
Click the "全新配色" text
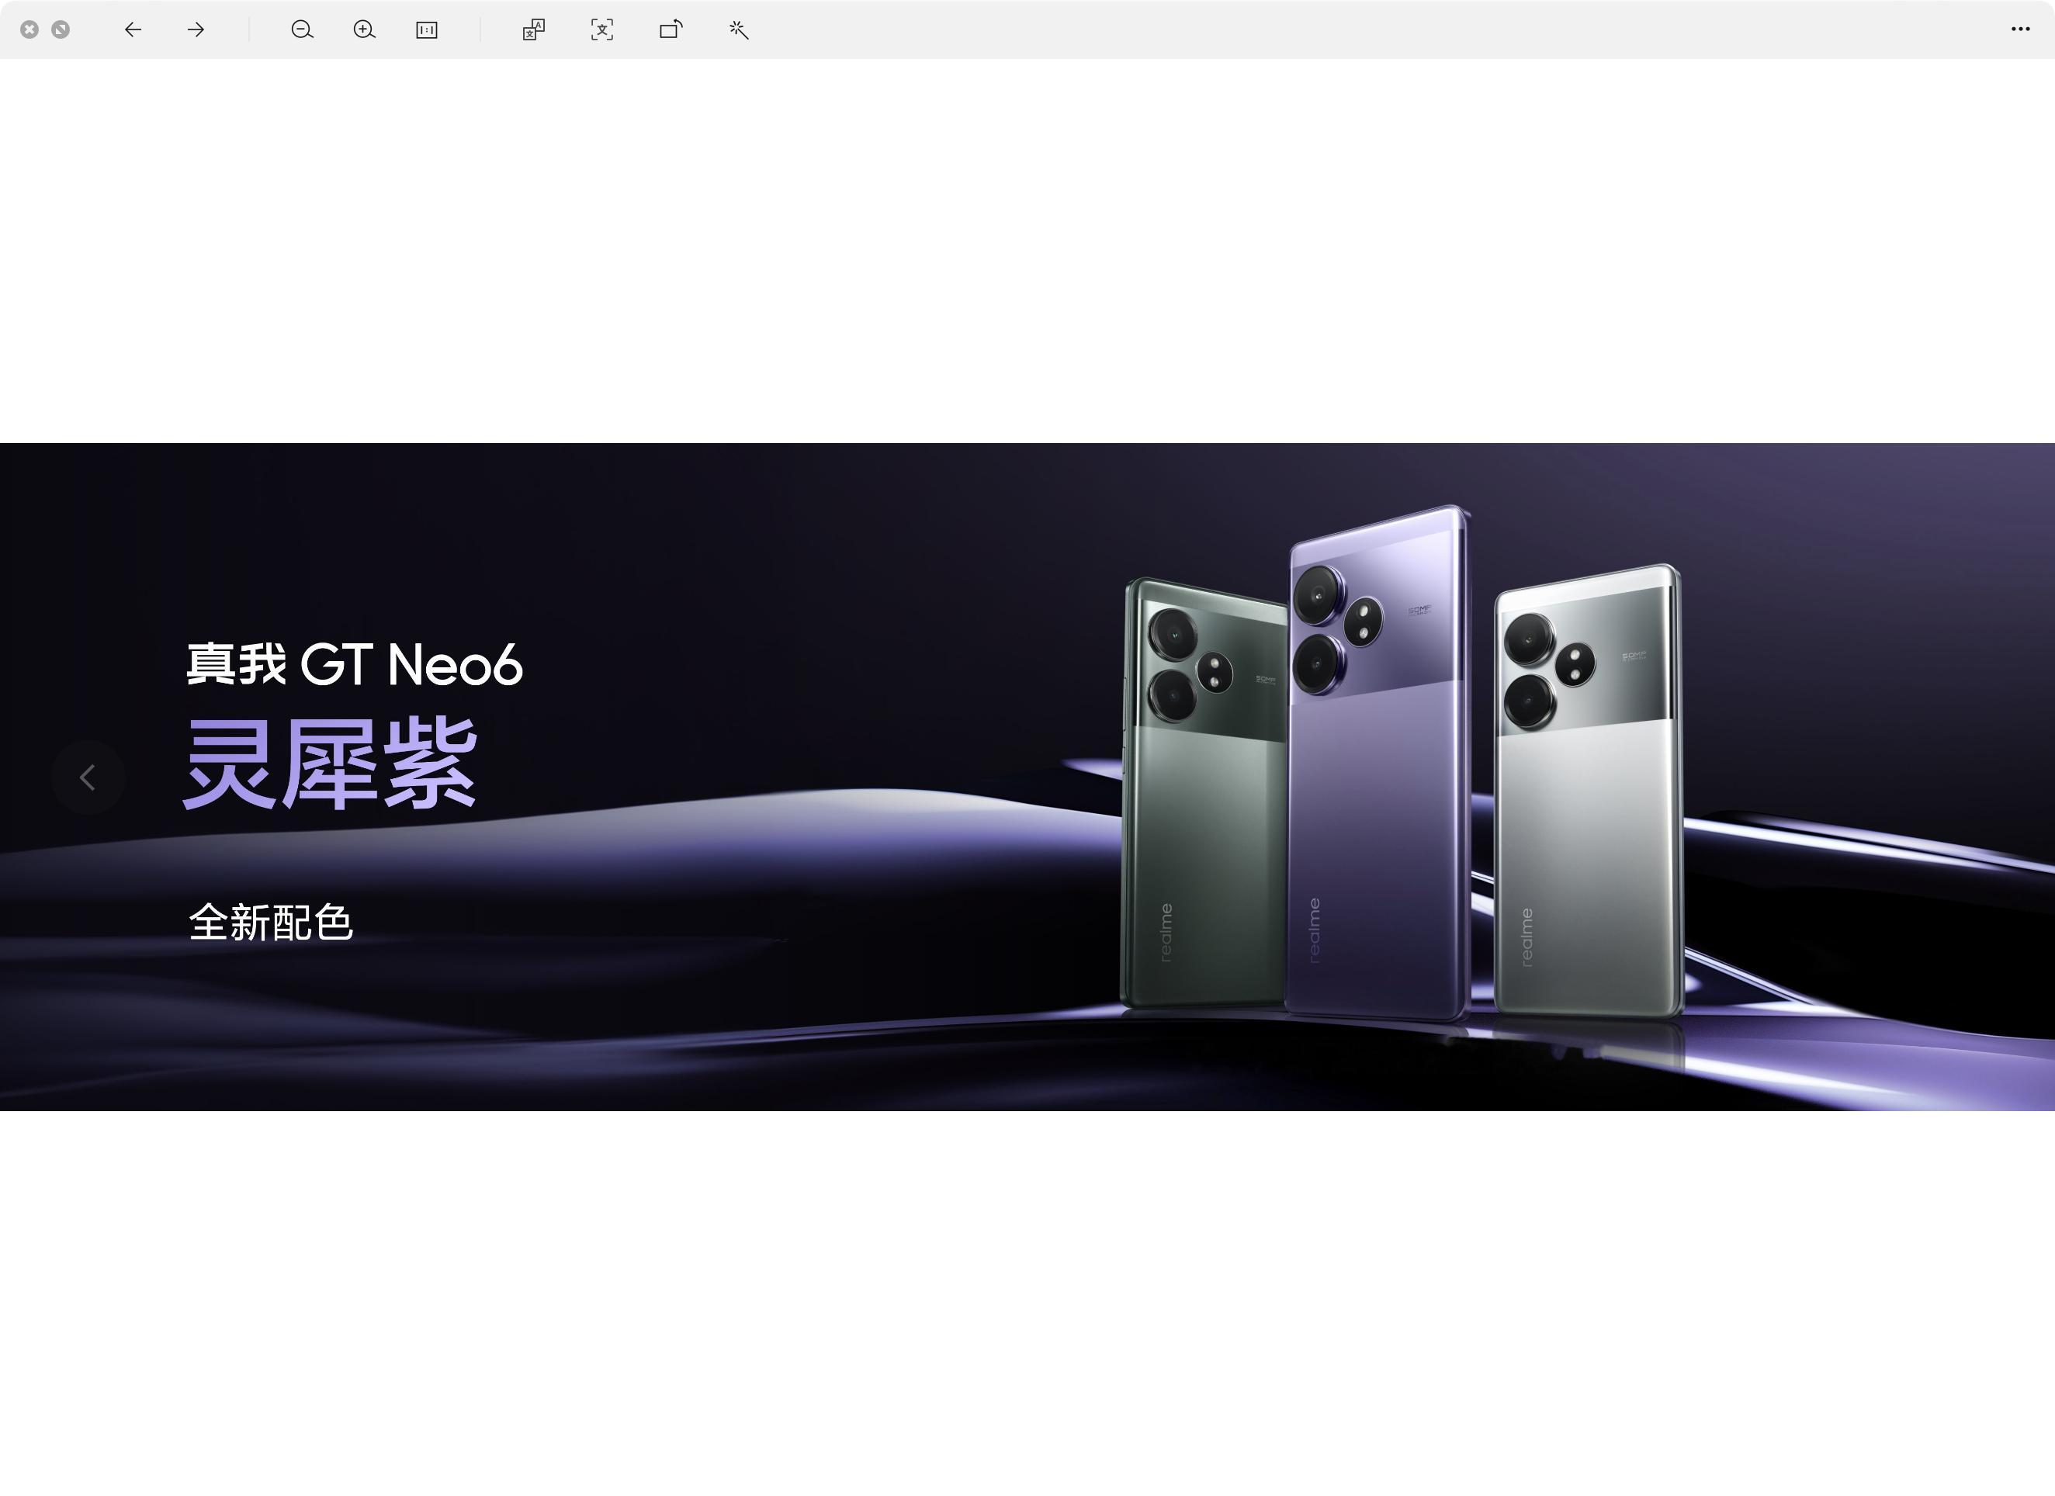tap(271, 923)
